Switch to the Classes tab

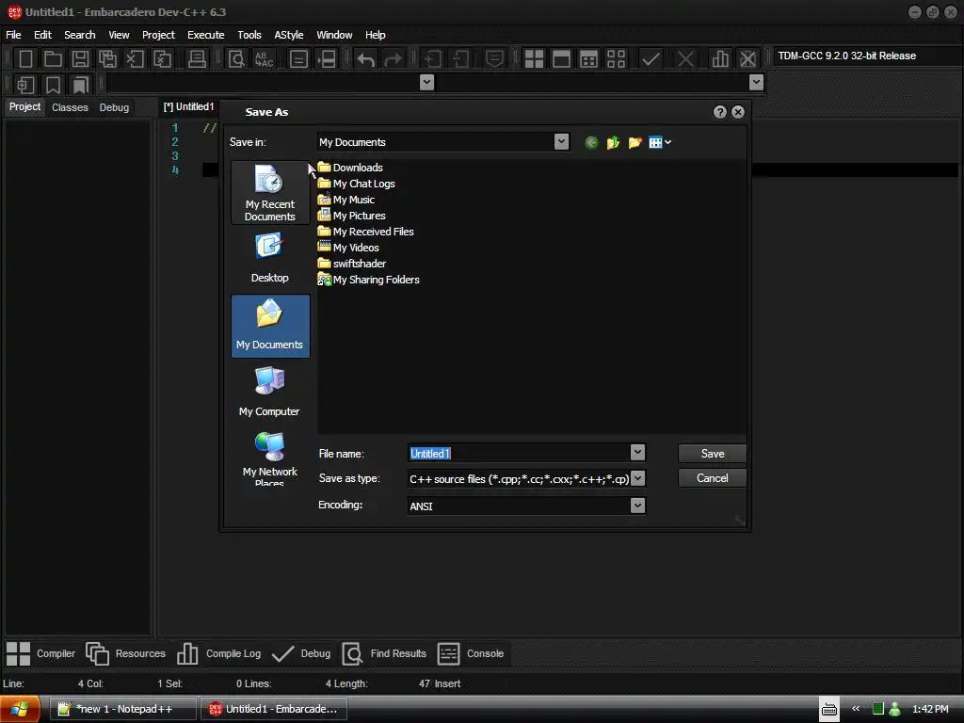tap(70, 107)
